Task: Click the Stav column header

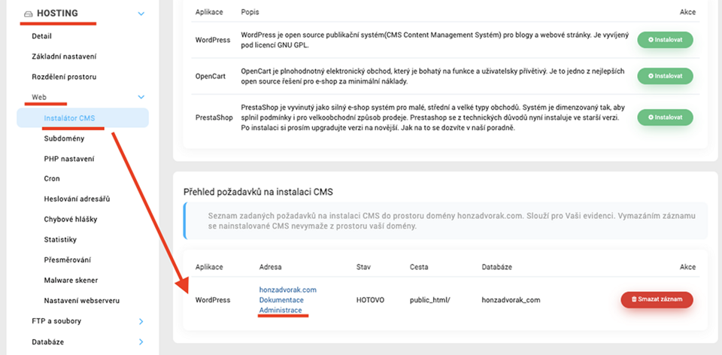Action: (x=363, y=267)
